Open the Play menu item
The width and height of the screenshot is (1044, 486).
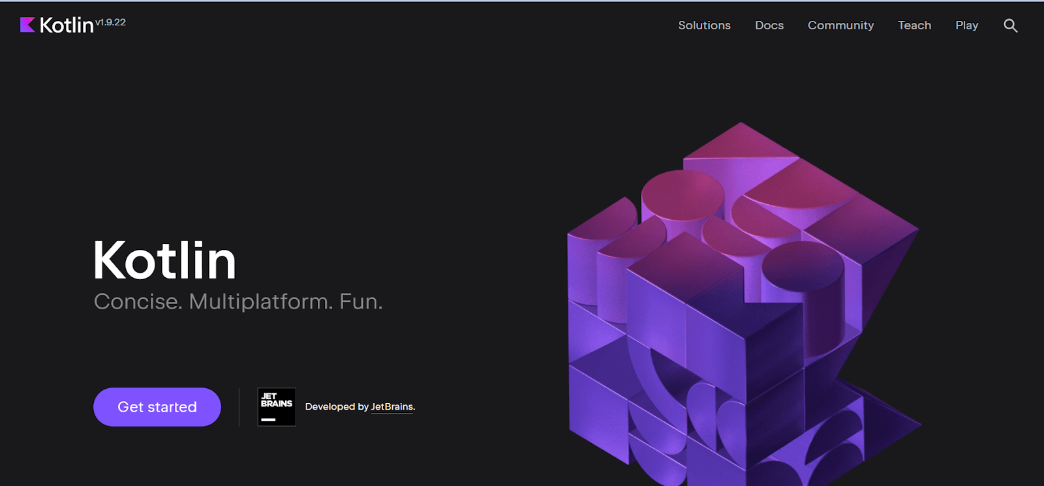click(x=966, y=25)
